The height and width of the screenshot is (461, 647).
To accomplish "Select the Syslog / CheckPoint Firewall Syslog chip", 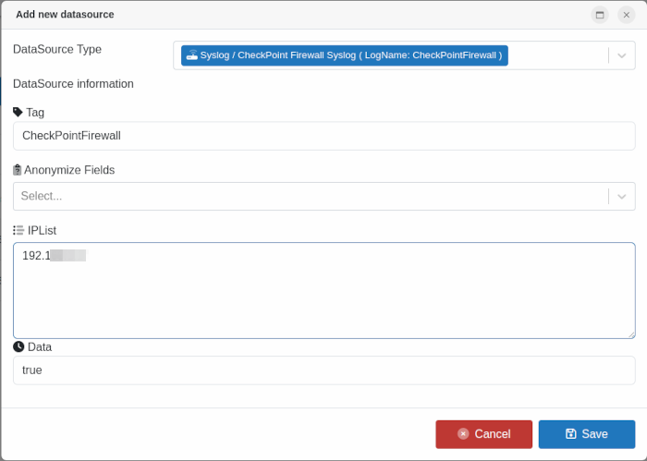I will [x=344, y=55].
